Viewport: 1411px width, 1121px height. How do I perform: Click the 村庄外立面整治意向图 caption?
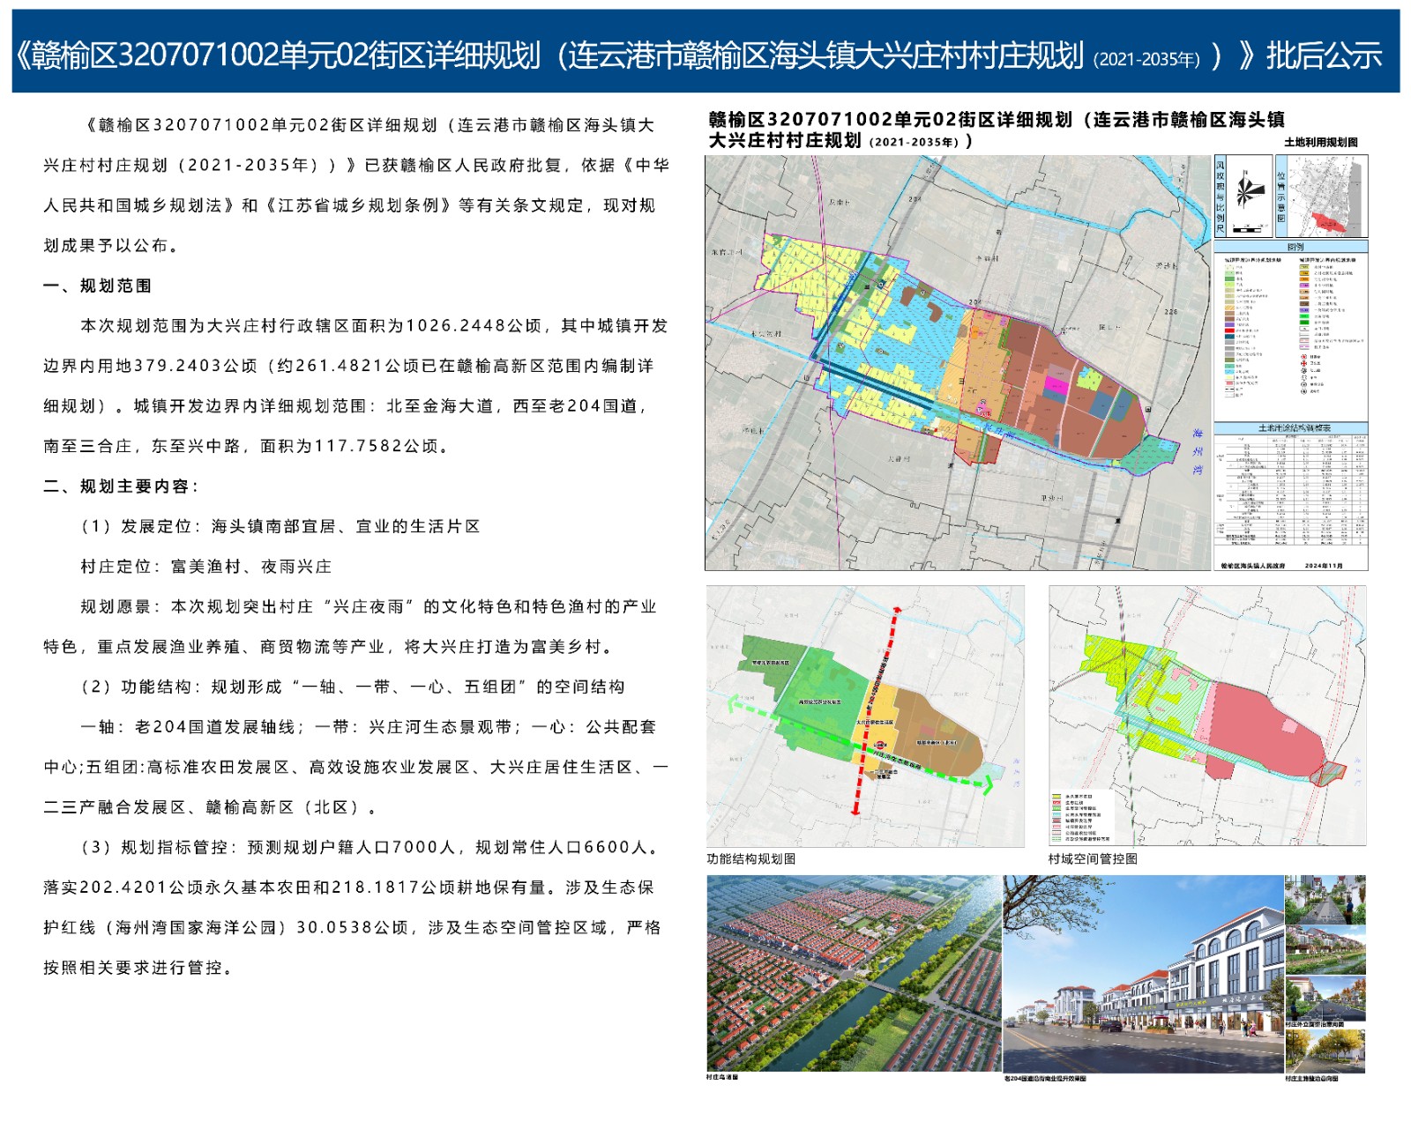(x=1315, y=1025)
